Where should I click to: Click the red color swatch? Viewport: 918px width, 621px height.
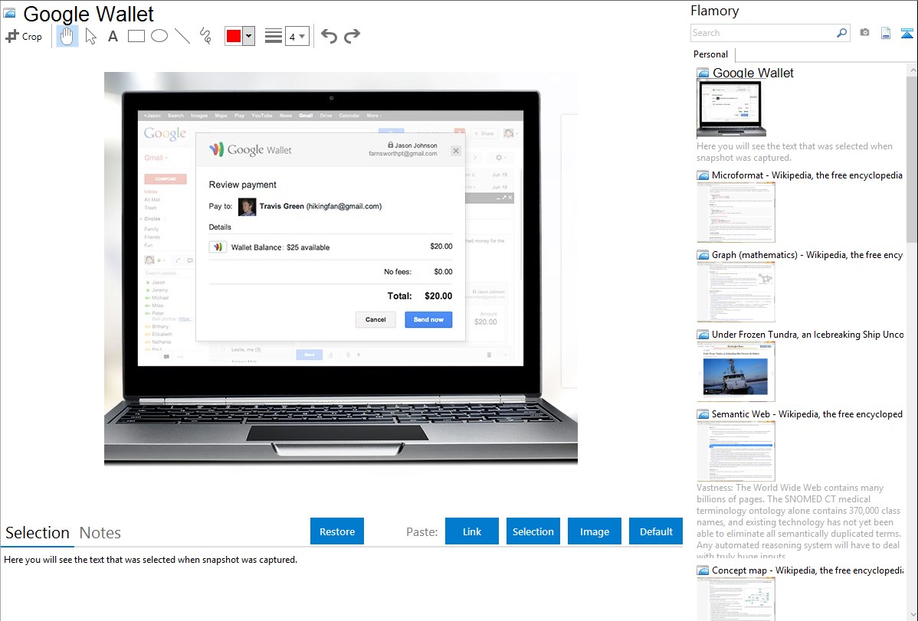tap(234, 36)
